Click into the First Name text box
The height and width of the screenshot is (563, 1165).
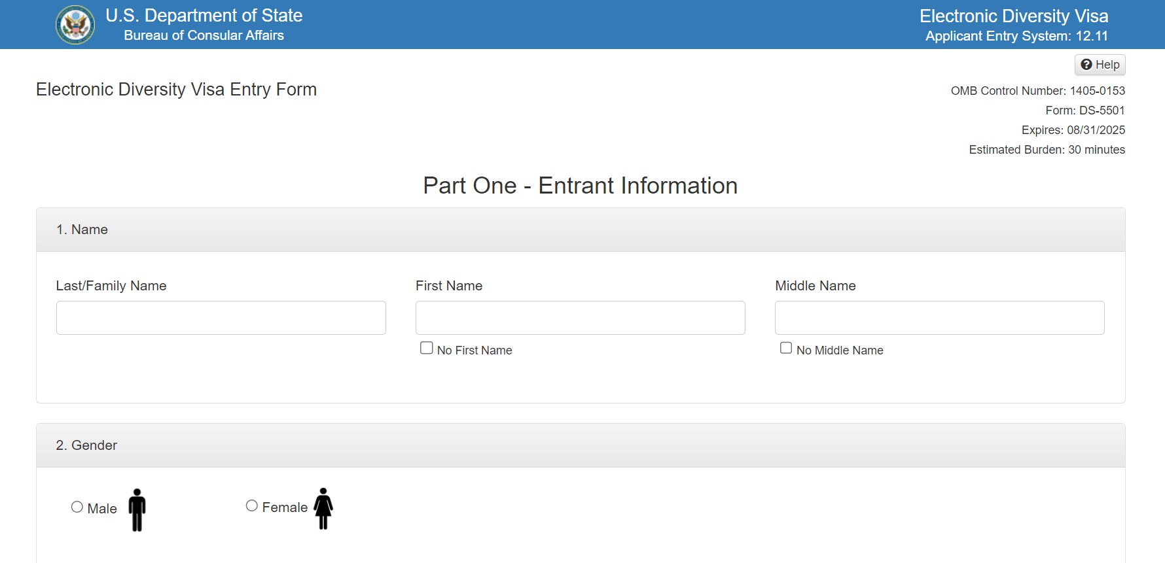pos(580,318)
